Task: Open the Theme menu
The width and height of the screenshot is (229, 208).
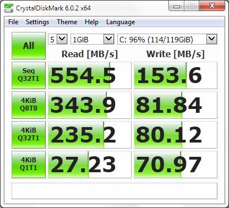Action: [x=67, y=22]
